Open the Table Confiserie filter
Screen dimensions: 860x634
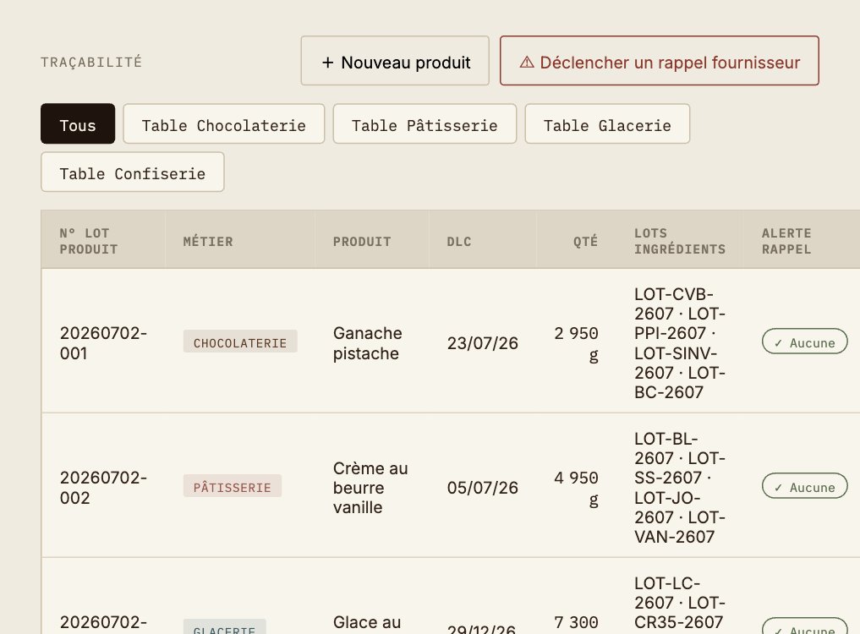(132, 172)
